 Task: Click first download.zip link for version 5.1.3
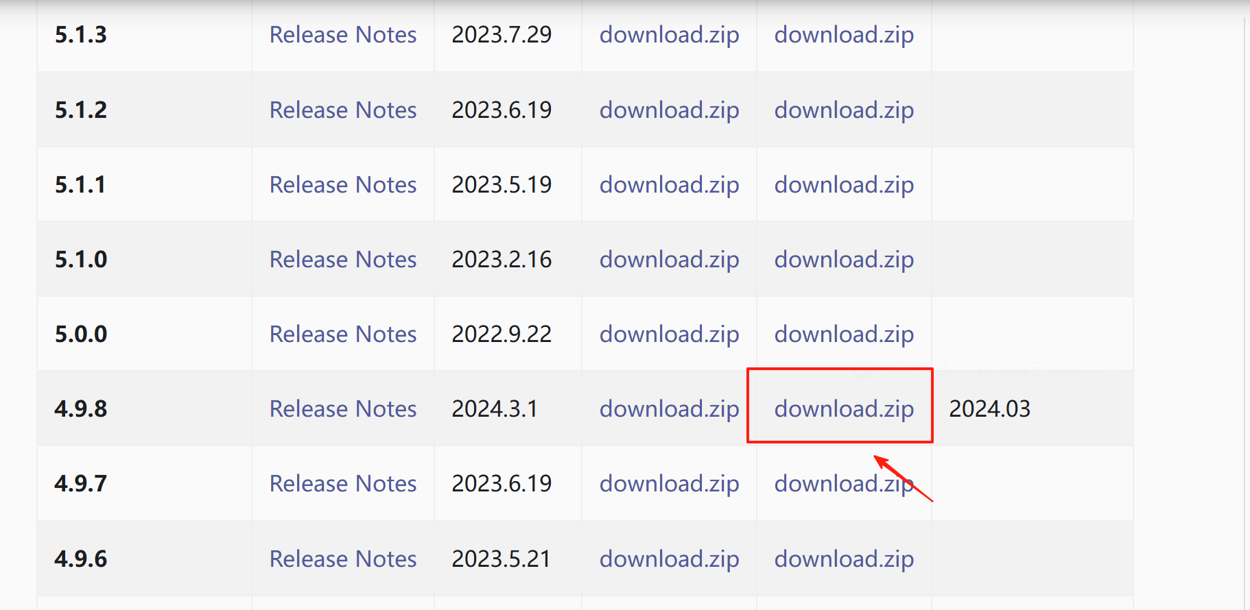(669, 34)
